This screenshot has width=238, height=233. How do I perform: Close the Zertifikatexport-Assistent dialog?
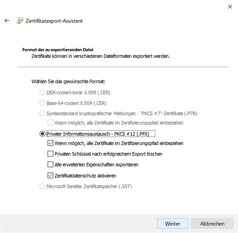pos(230,7)
